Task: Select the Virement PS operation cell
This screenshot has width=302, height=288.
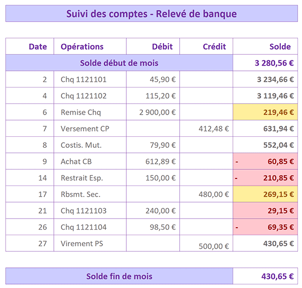Action: 90,243
